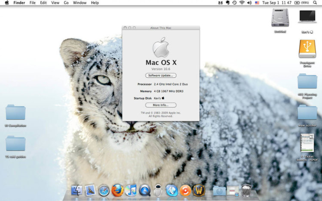
Task: Open the Help menu
Action: coord(95,3)
